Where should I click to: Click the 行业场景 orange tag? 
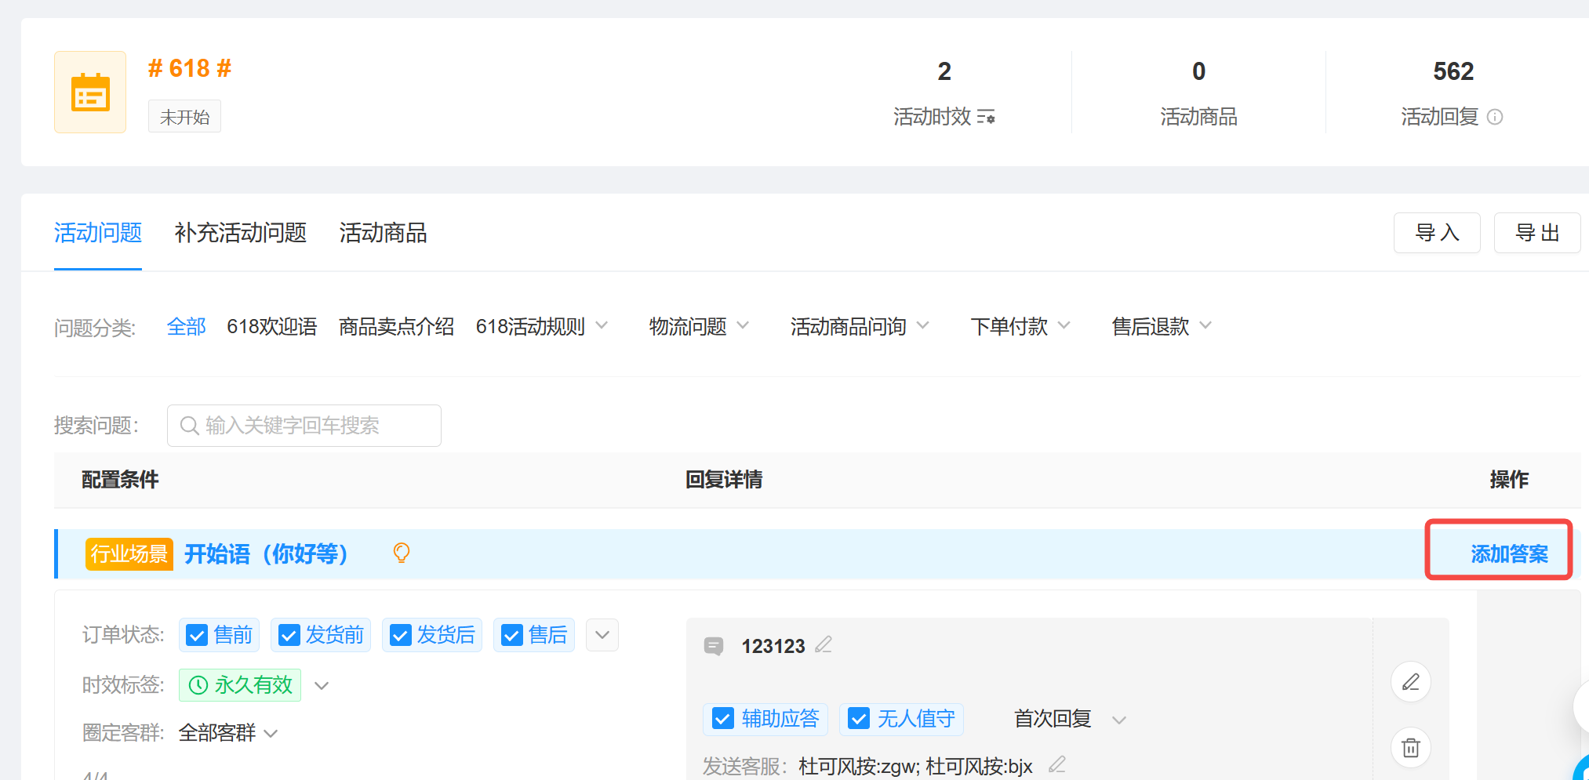(x=129, y=554)
